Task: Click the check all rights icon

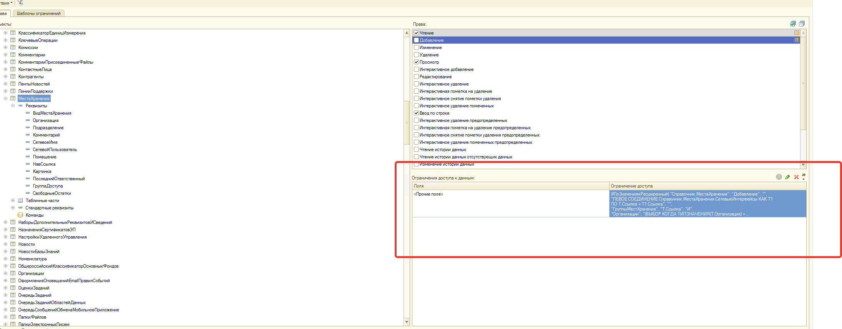Action: click(x=792, y=24)
